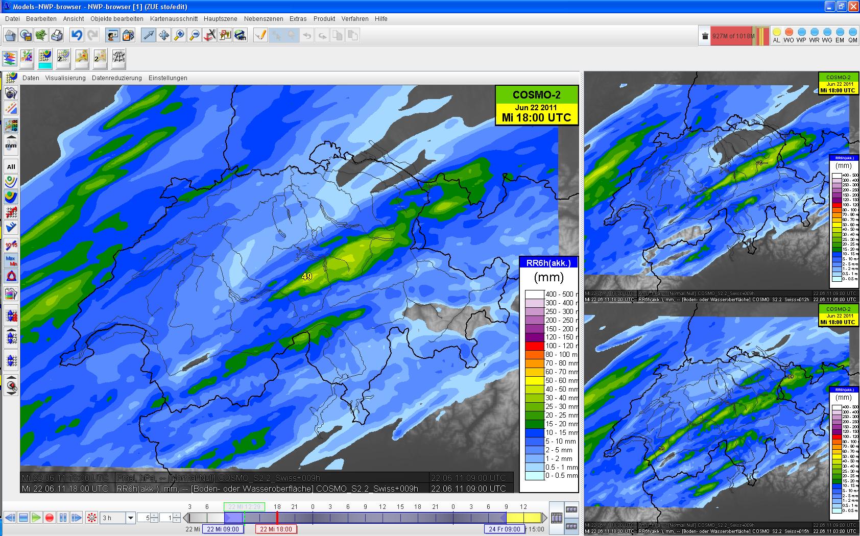Toggle the All layers button in sidebar

tap(11, 166)
